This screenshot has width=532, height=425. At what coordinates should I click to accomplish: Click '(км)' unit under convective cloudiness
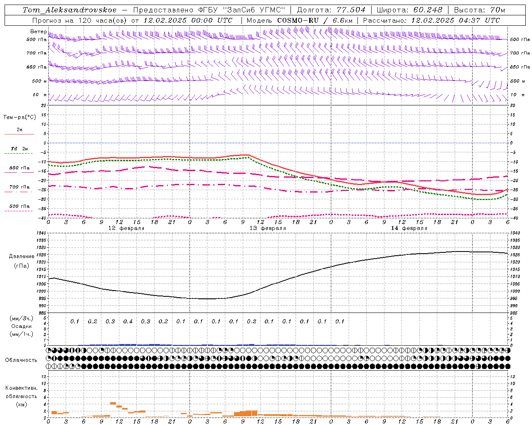click(x=22, y=404)
